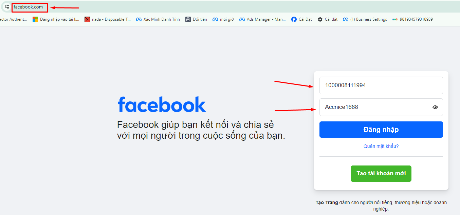This screenshot has height=215, width=460.
Task: Click the facebook.com URL in address bar
Action: tap(29, 7)
